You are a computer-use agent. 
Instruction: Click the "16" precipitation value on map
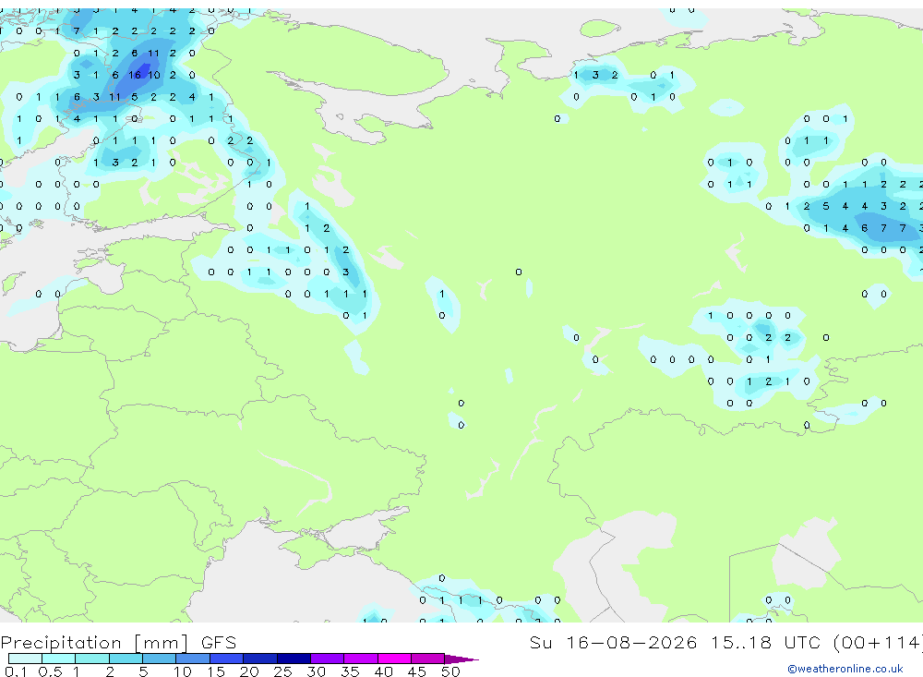click(135, 75)
